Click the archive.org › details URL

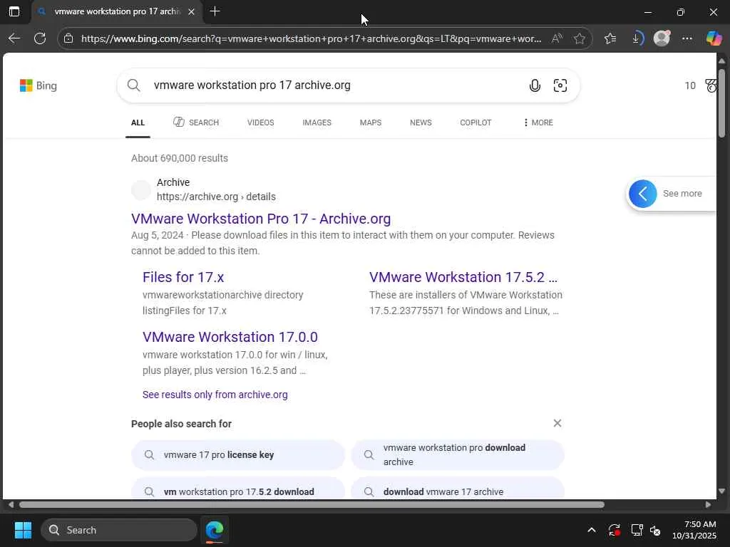[x=216, y=197]
